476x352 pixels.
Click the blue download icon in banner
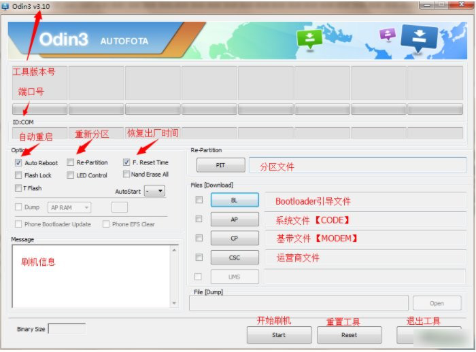tap(420, 37)
